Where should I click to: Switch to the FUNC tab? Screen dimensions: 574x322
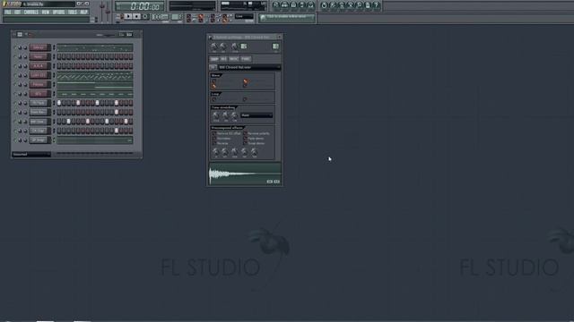246,59
